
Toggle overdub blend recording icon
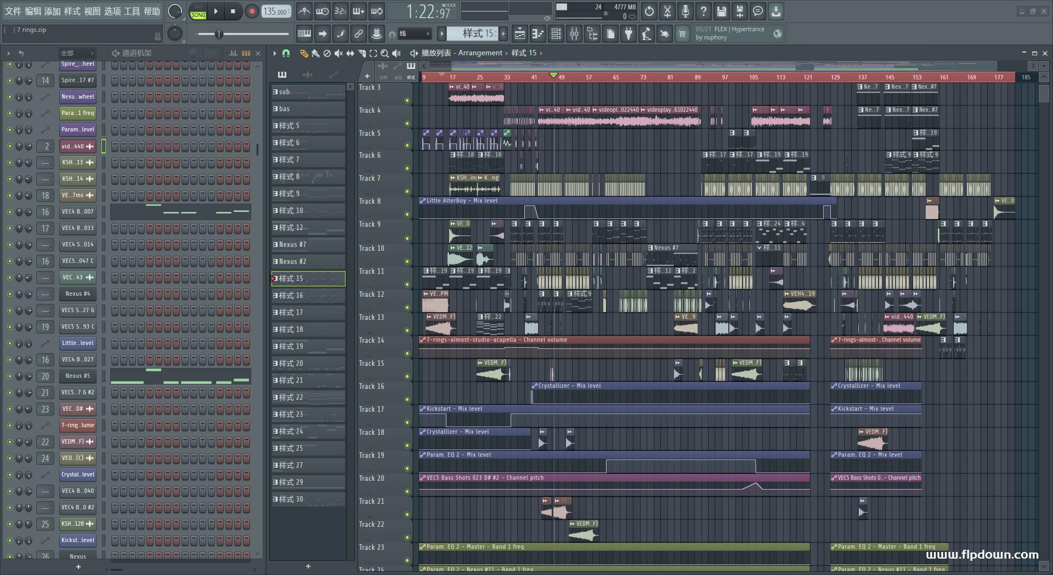click(x=359, y=11)
